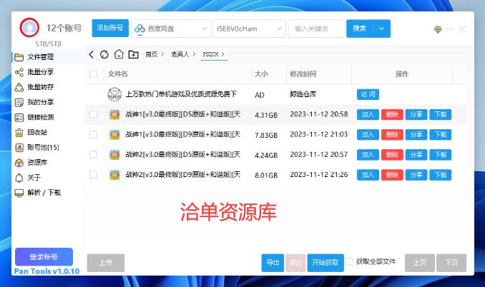The image size is (485, 287).
Task: Click the user avatar icon
Action: [29, 27]
